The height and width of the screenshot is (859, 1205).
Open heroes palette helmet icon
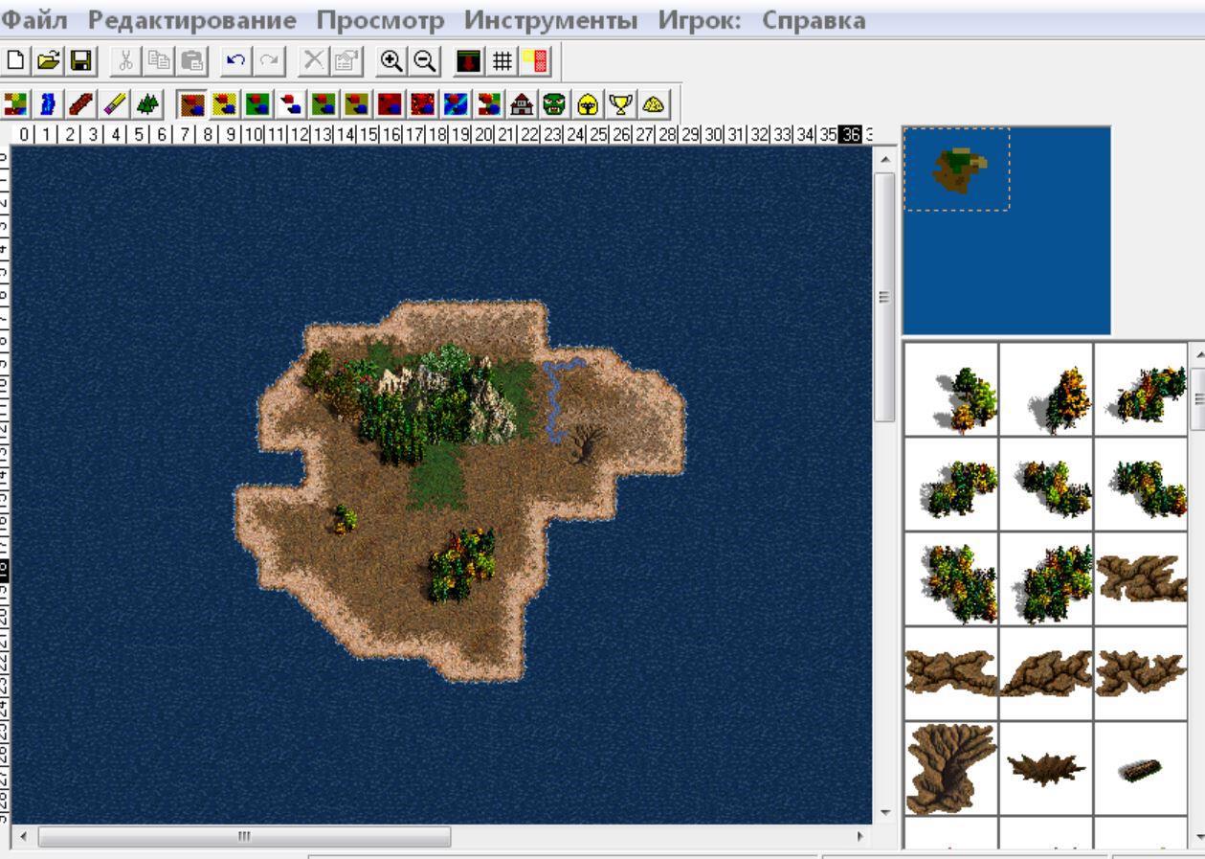pos(586,102)
